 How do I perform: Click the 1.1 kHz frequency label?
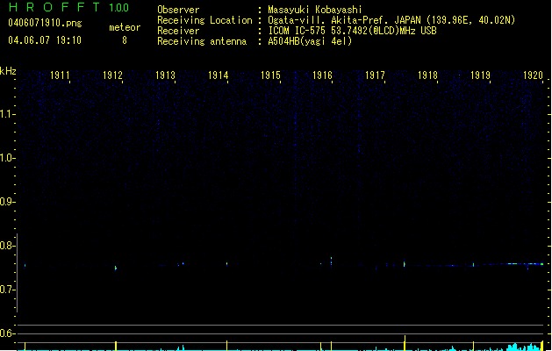[7, 114]
